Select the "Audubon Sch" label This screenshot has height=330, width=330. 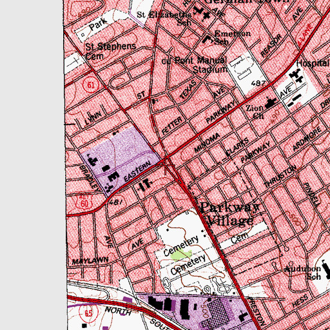(x=302, y=273)
